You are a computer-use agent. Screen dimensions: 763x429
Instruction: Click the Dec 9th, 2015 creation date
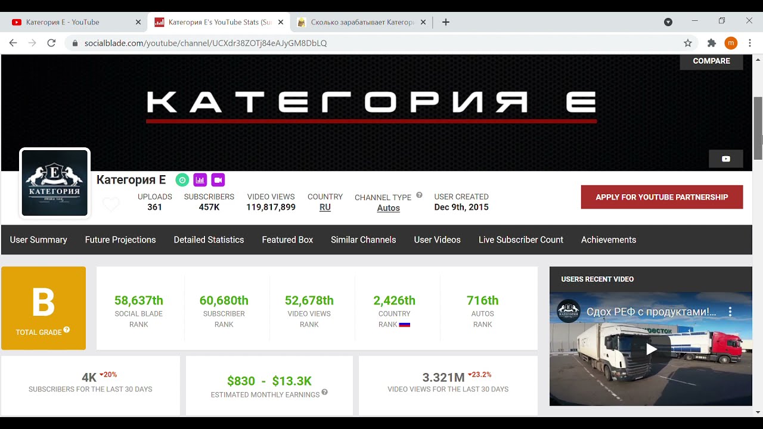click(x=461, y=207)
